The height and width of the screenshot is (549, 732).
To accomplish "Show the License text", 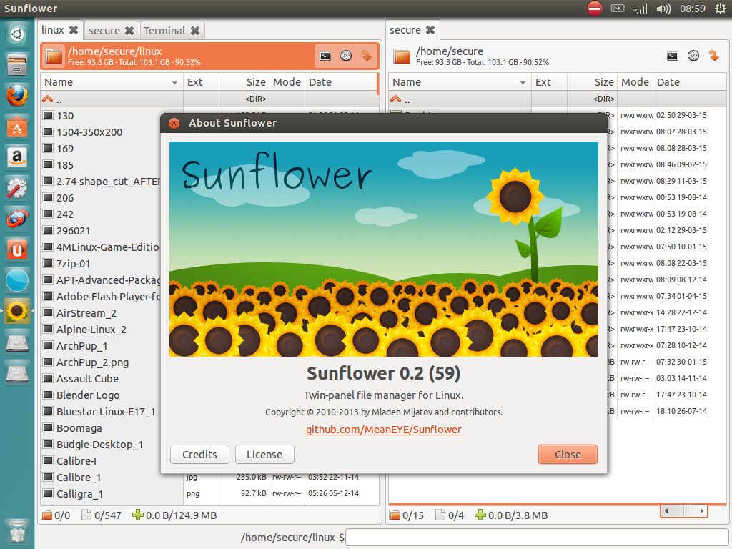I will click(x=264, y=454).
